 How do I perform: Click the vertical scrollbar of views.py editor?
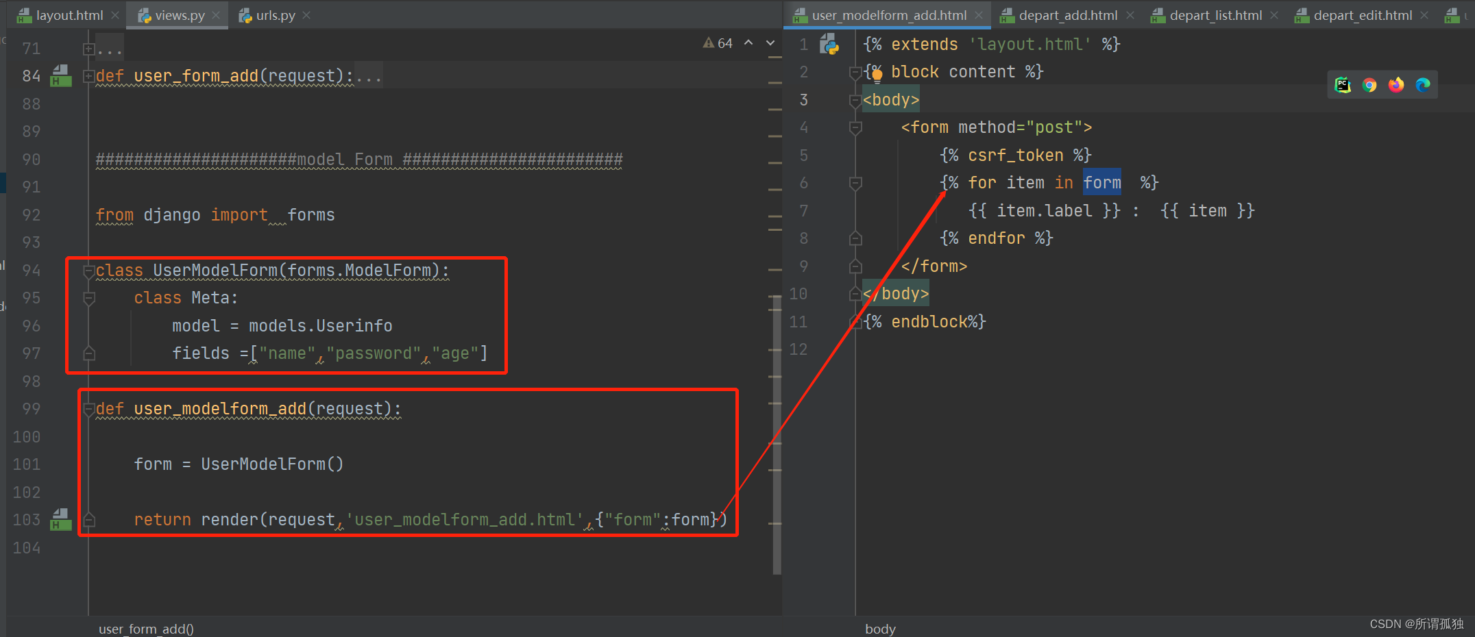point(777,435)
